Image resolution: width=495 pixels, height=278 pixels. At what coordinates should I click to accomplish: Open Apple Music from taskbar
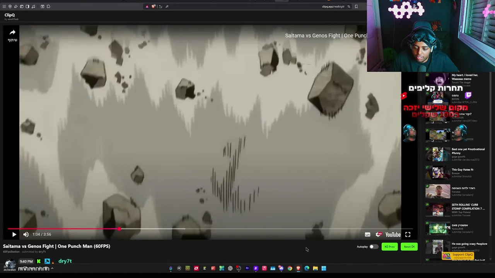pyautogui.click(x=264, y=268)
